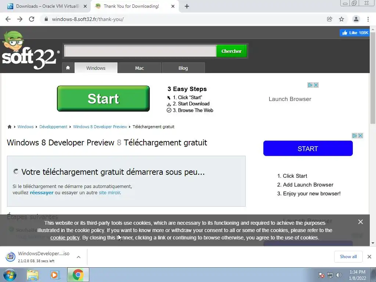Screen dimensions: 376x282
Task: Open the share this page icon
Action: pos(330,19)
